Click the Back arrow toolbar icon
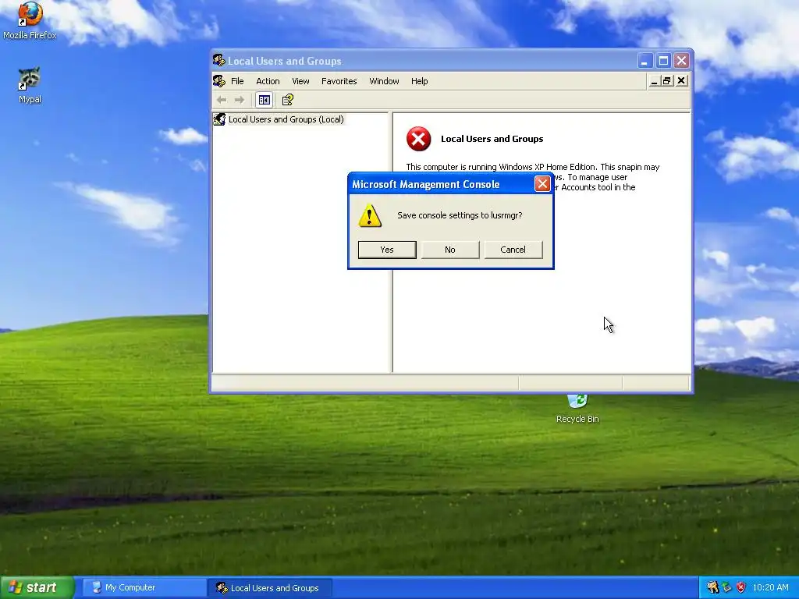Screen dimensions: 799x599 tap(222, 100)
